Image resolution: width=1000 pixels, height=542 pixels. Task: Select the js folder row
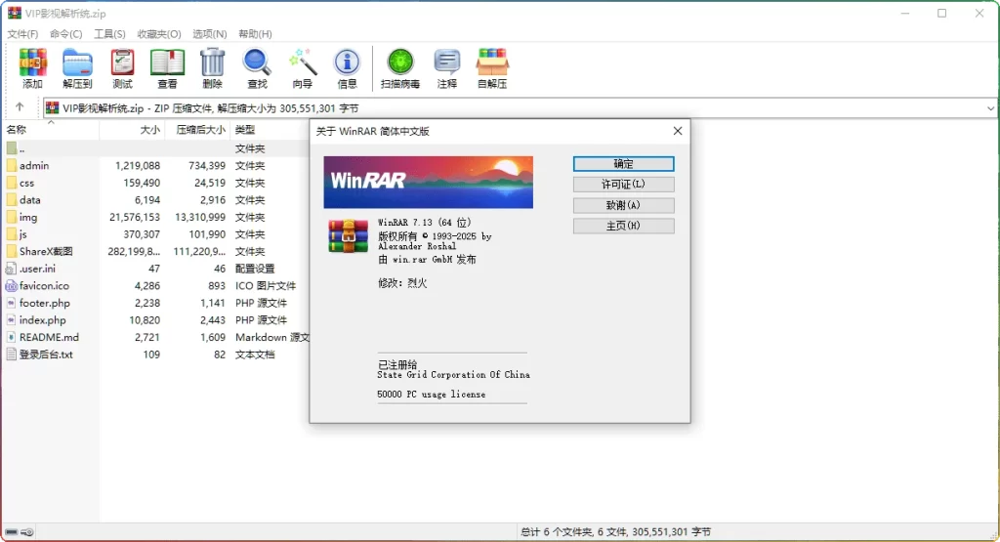click(x=157, y=234)
